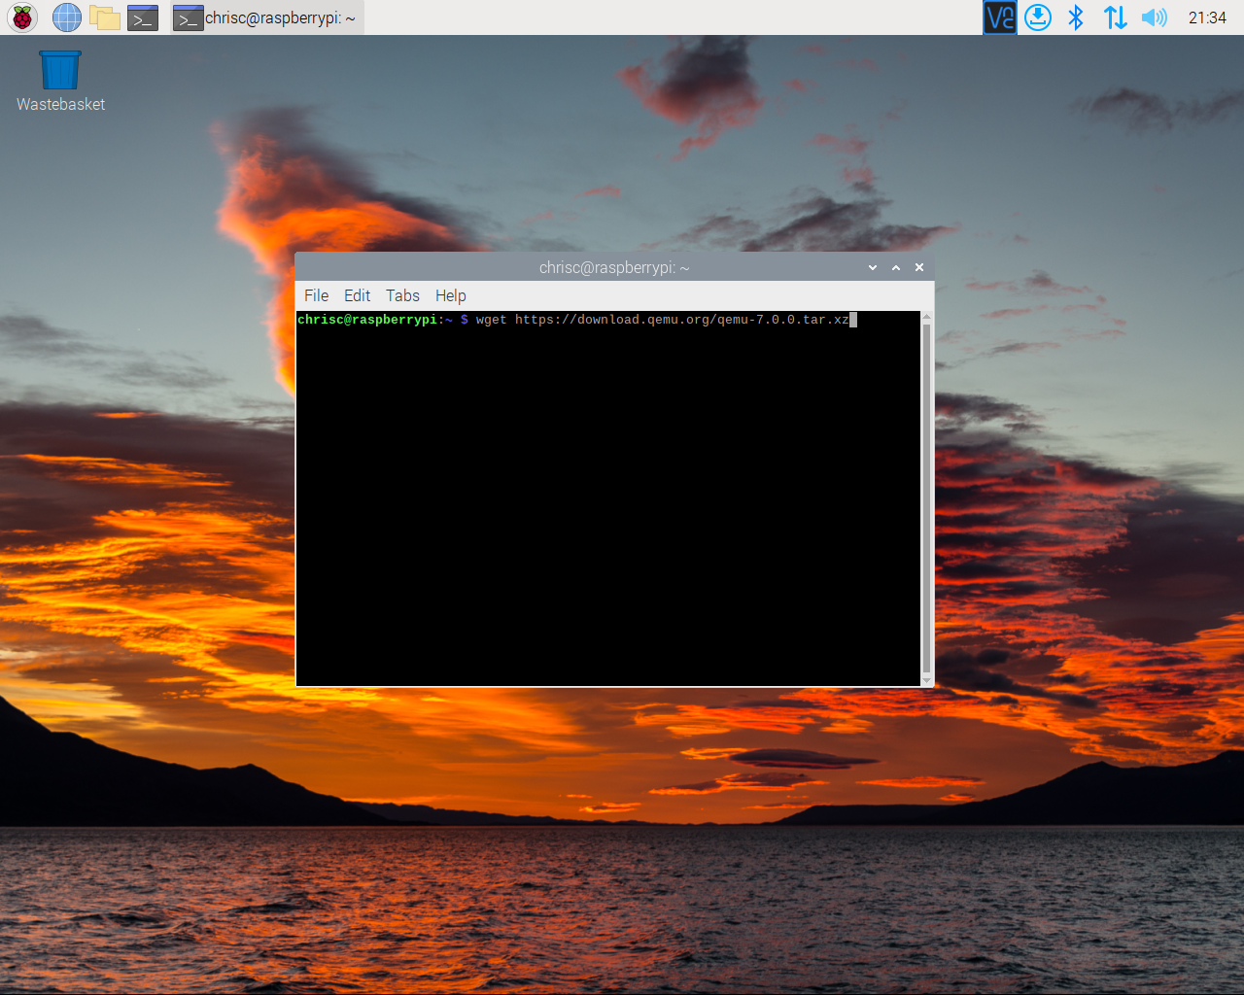Open the Edit menu in the terminal
The image size is (1244, 995).
coord(357,295)
